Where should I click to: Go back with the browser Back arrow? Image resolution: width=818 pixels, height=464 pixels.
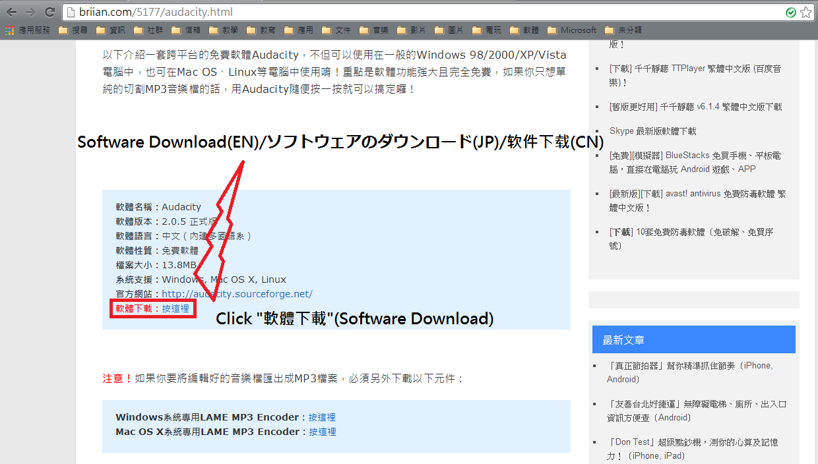tap(11, 12)
